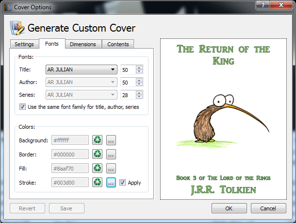Screen dimensions: 296x223
Task: Click the Revert button
Action: click(x=27, y=208)
